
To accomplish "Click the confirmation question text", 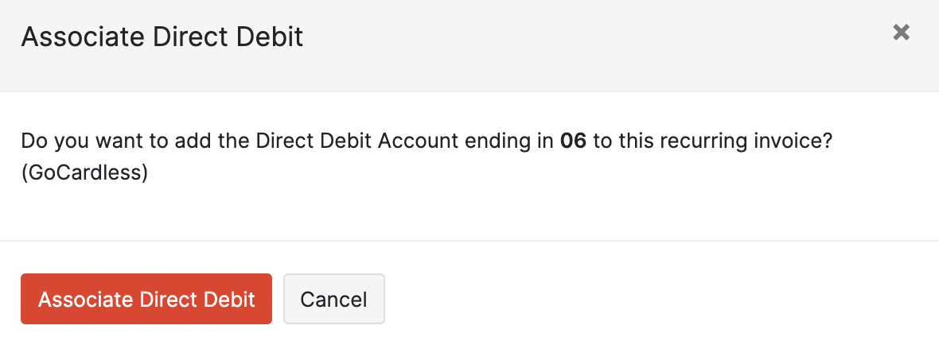I will [398, 141].
